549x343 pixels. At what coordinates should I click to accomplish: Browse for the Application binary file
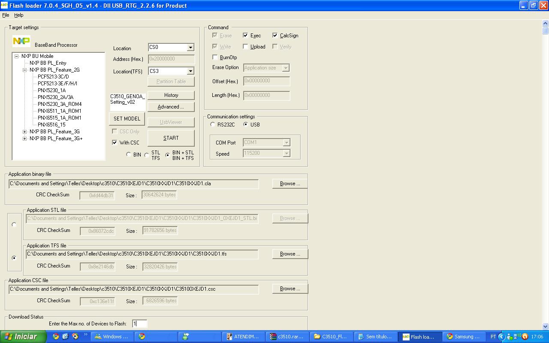pos(290,184)
